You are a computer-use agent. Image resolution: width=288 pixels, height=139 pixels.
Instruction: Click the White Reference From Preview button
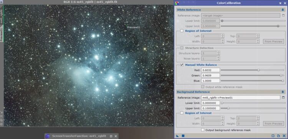[273, 42]
